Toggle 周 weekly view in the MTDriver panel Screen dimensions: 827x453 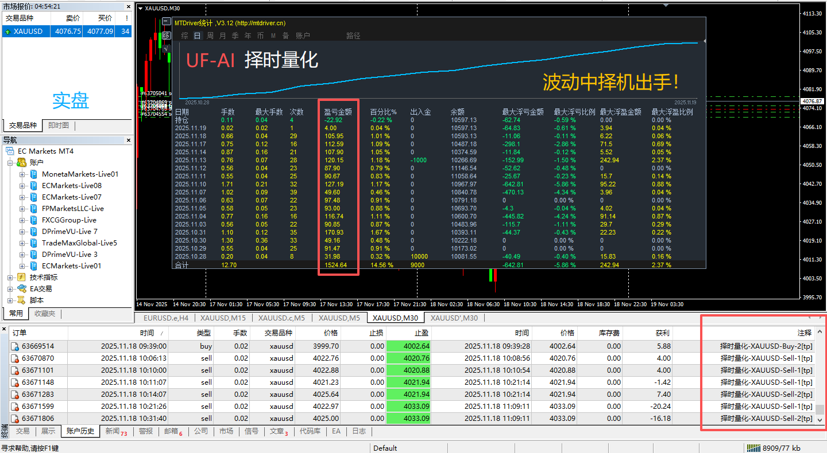point(210,35)
